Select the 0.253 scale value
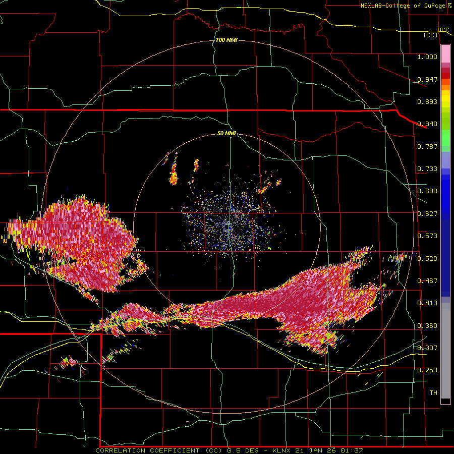Screen dimensions: 454x454 (x=427, y=370)
